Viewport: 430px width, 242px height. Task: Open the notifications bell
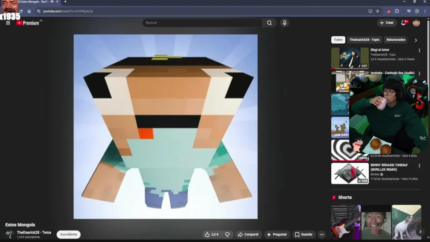pyautogui.click(x=404, y=23)
